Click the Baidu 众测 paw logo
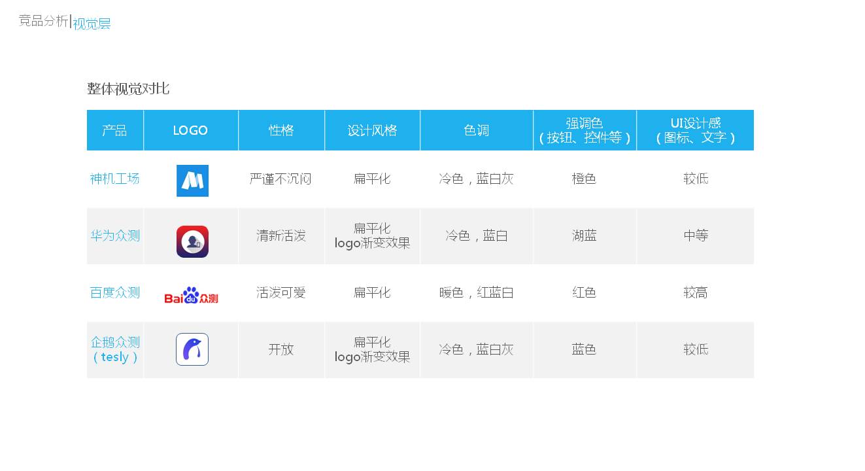Image resolution: width=865 pixels, height=471 pixels. coord(191,296)
